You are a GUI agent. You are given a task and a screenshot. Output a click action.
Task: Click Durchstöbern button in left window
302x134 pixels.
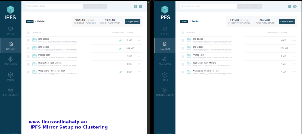pos(95,6)
